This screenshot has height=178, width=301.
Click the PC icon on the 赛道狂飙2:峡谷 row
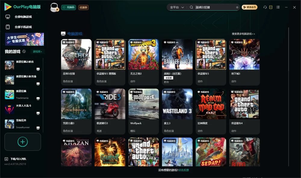coord(38,69)
